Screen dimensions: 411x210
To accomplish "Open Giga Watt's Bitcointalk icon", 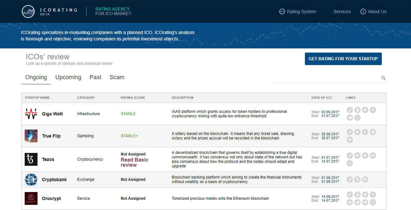I will tap(357, 110).
